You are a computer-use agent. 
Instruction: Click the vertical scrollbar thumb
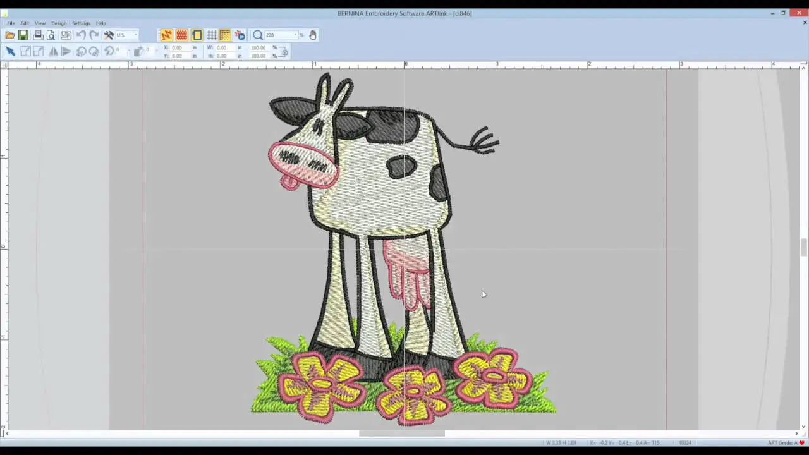coord(804,247)
